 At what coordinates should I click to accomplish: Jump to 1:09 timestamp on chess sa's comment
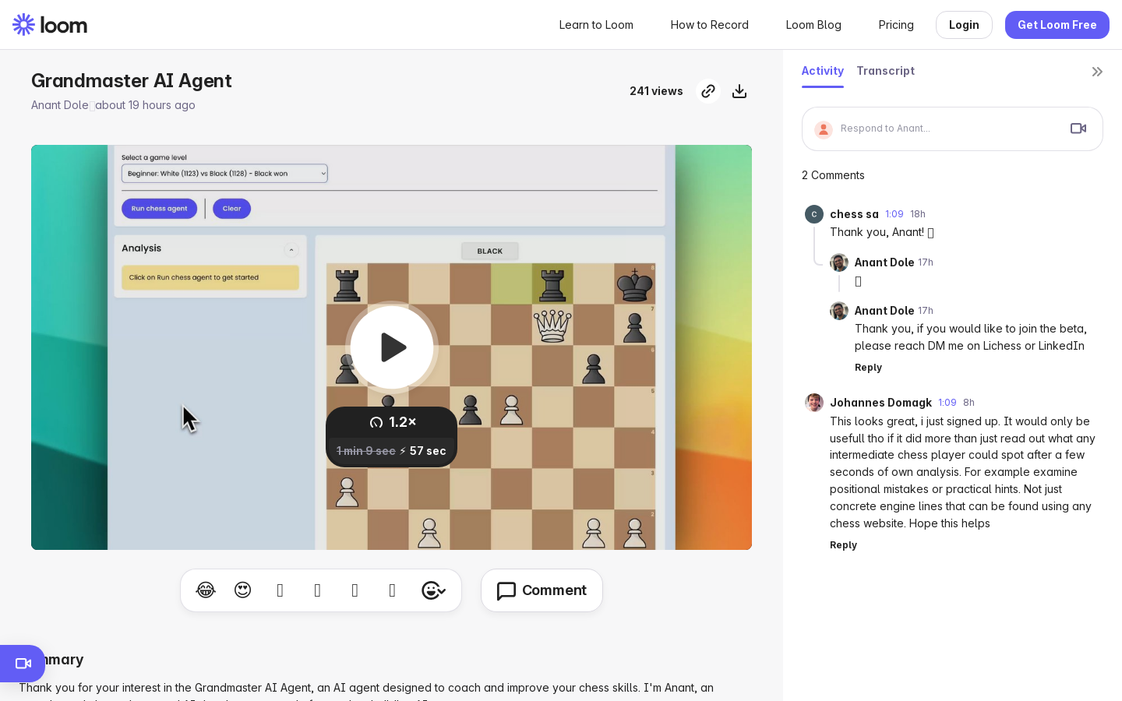pos(894,214)
